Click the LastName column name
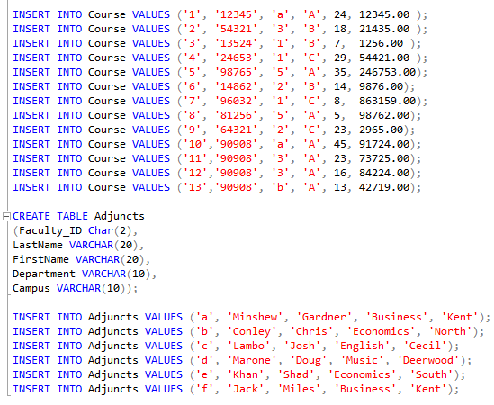Viewport: 494px width, 405px height. coord(38,245)
